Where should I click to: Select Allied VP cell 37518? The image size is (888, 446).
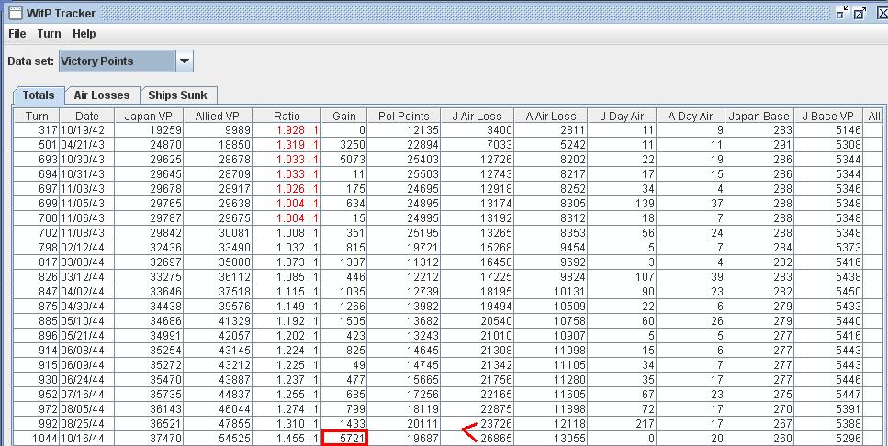coord(217,292)
